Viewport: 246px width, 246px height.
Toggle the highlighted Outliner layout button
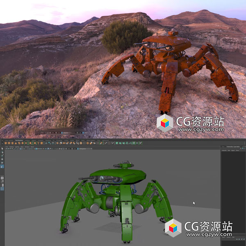2,189
